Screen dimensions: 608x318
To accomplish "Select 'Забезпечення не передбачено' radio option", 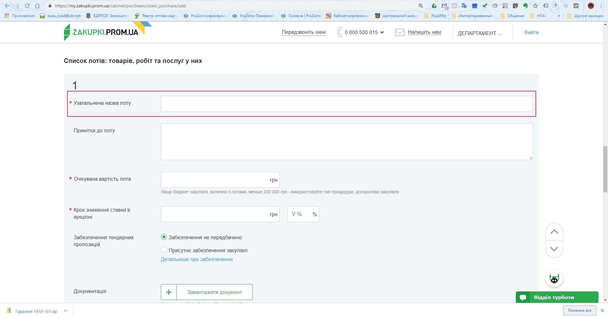I will click(x=164, y=237).
